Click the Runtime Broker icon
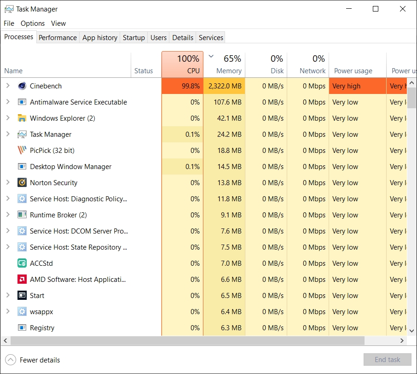This screenshot has height=374, width=417. pos(22,215)
